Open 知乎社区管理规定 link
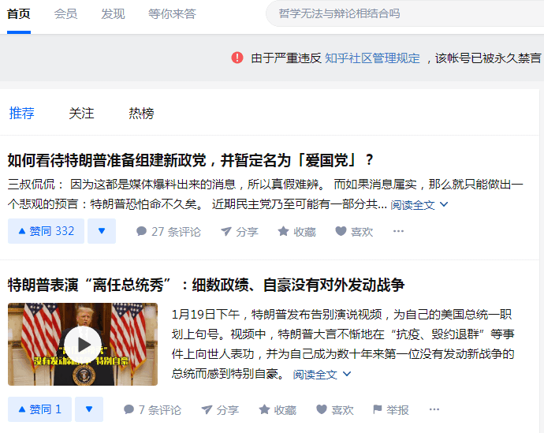The width and height of the screenshot is (544, 433). [x=372, y=58]
